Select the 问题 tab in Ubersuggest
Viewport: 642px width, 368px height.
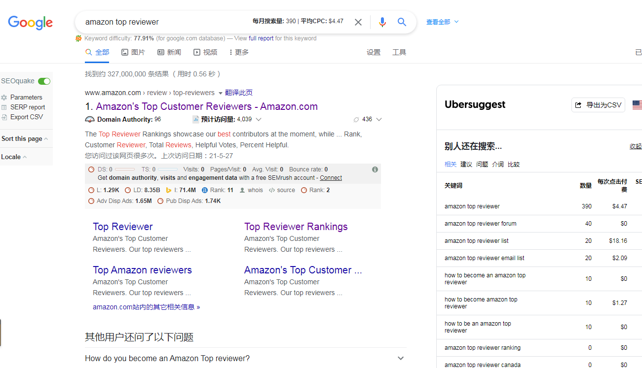click(482, 165)
